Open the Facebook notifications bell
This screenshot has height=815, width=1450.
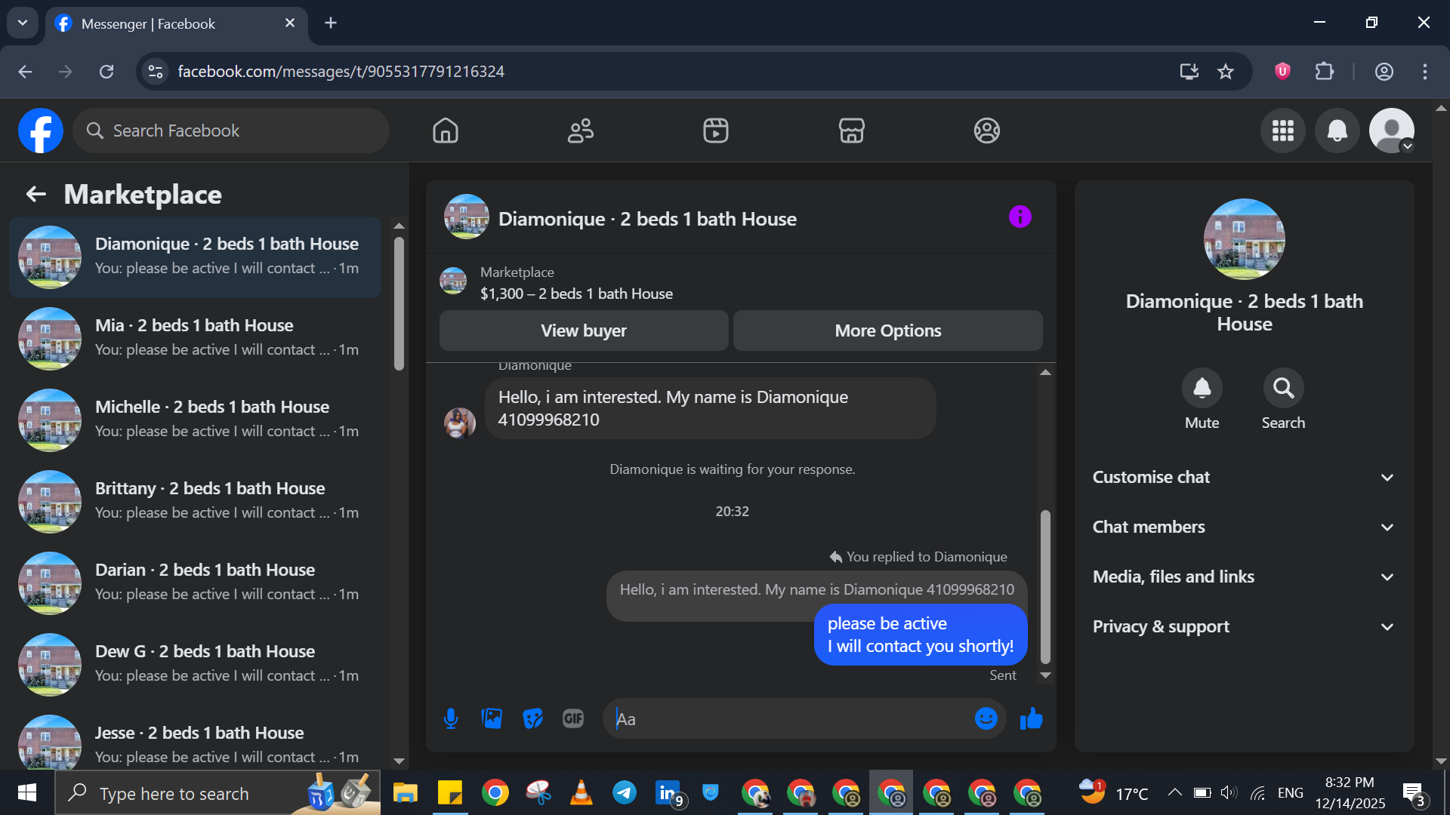(1337, 131)
